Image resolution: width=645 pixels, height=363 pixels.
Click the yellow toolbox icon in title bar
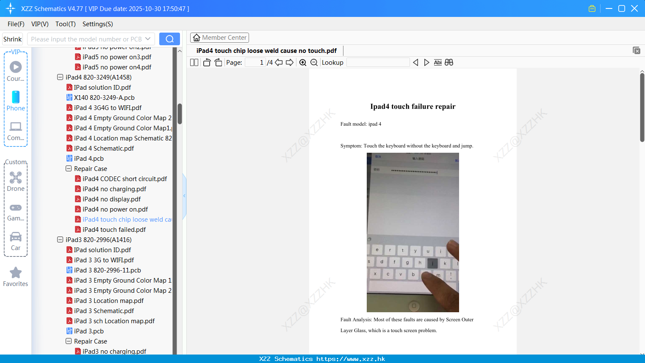click(x=592, y=8)
